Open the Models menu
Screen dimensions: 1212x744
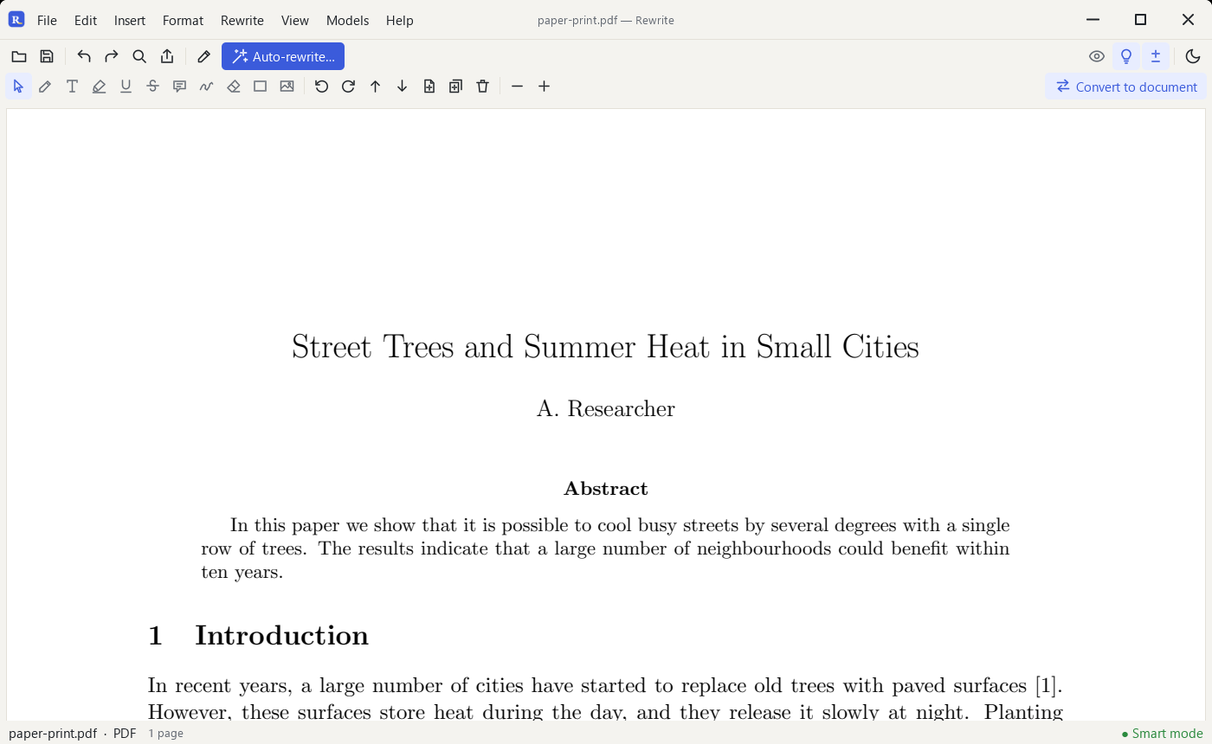pyautogui.click(x=347, y=20)
